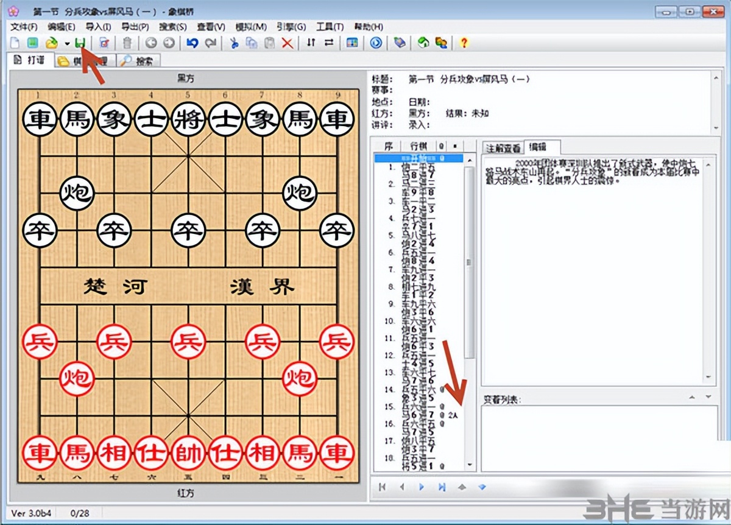Step forward one move with blue arrow

coord(421,487)
